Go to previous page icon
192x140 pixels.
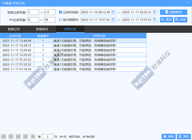(x=11, y=136)
